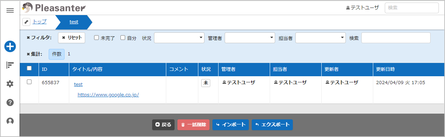The height and width of the screenshot is (137, 445).
Task: Click the 件数 aggregate button
Action: pos(57,54)
